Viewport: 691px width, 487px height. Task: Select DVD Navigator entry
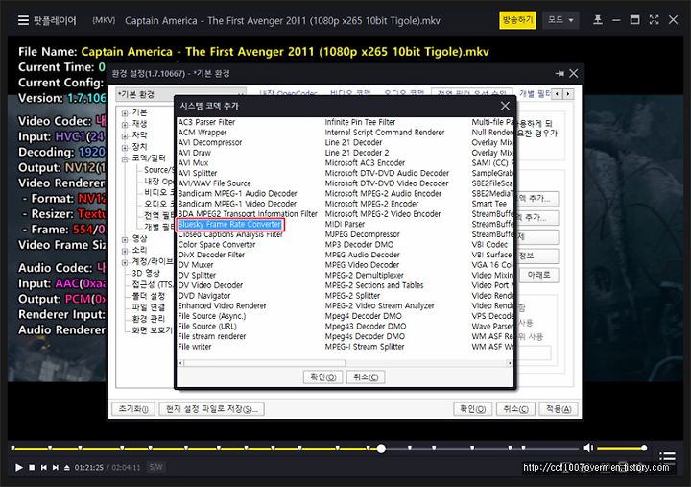tap(204, 296)
